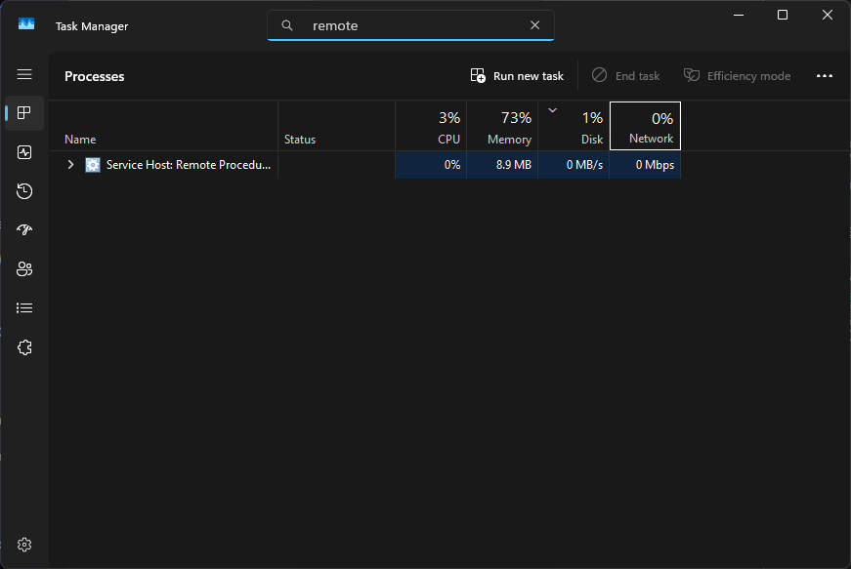
Task: Open the three-dot more options menu
Action: 824,76
